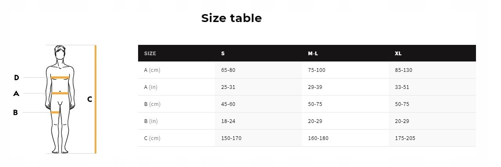Click the 175-205 cell in XL column
The height and width of the screenshot is (167, 501).
[405, 138]
